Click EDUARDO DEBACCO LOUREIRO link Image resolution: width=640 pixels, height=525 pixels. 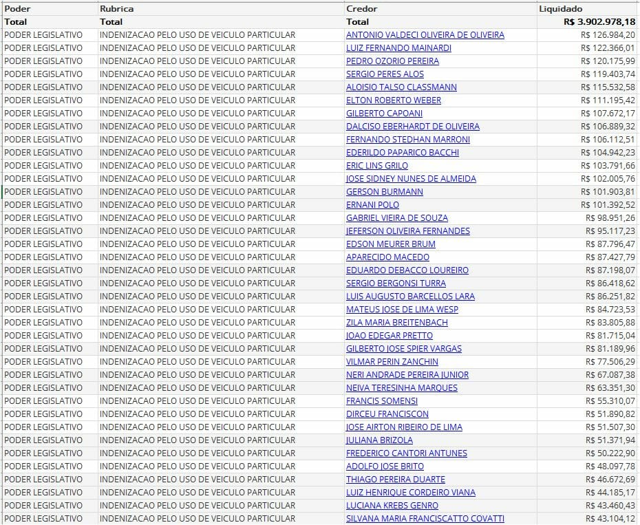pyautogui.click(x=407, y=270)
